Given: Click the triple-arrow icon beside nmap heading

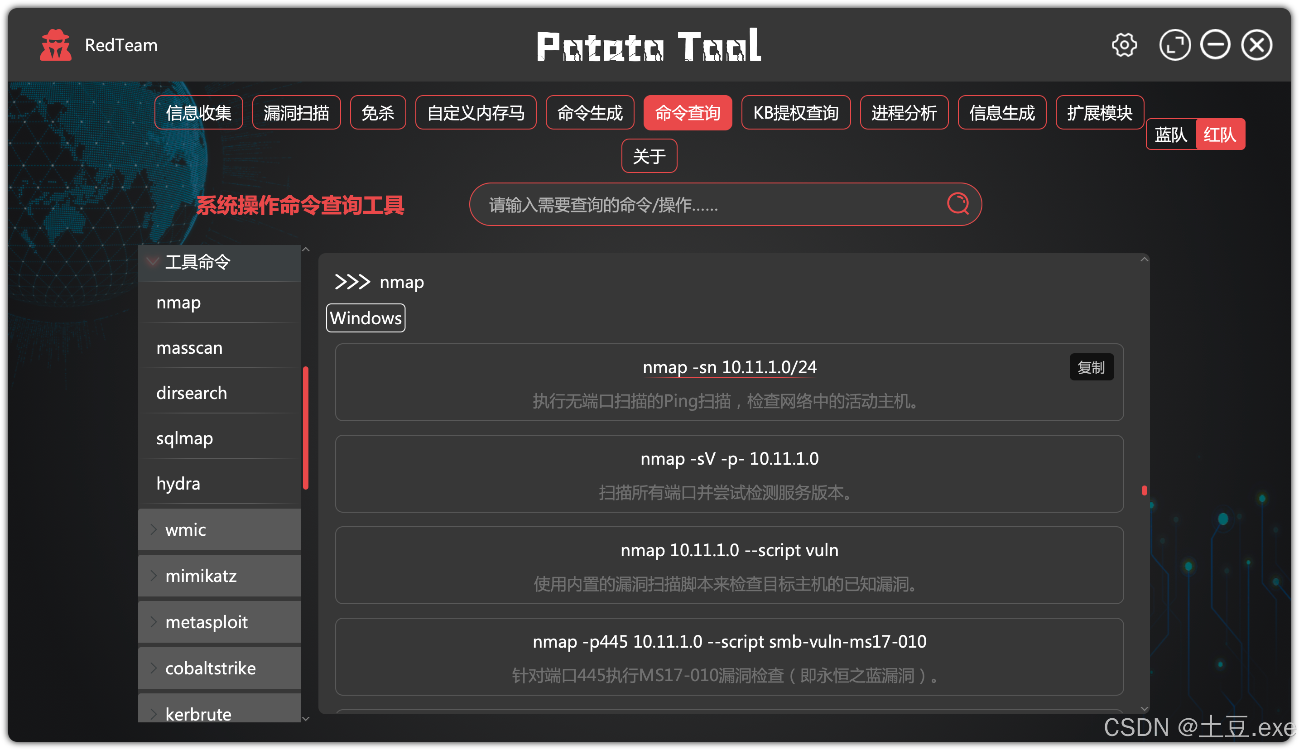Looking at the screenshot, I should [x=352, y=282].
